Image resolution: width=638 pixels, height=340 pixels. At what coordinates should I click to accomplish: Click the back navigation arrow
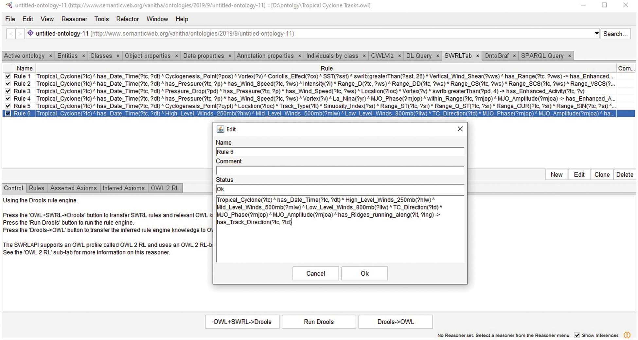point(11,34)
